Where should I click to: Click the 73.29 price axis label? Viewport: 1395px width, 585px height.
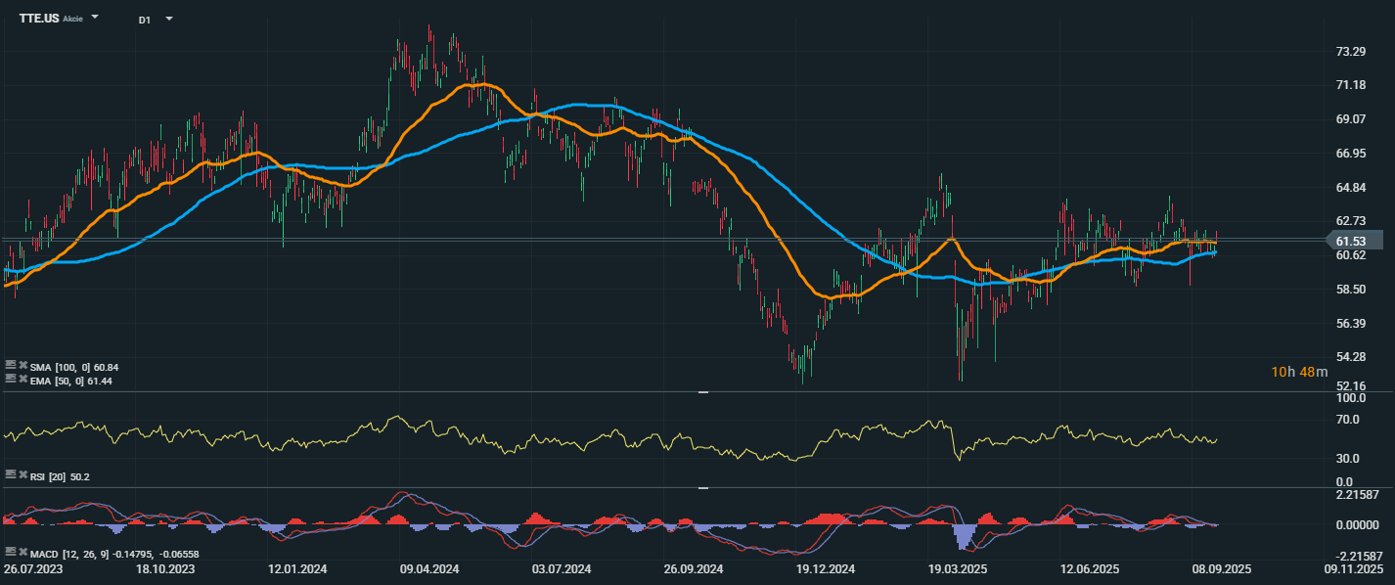click(1350, 51)
